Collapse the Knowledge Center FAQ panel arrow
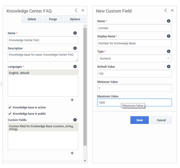This screenshot has width=180, height=168. pyautogui.click(x=76, y=10)
